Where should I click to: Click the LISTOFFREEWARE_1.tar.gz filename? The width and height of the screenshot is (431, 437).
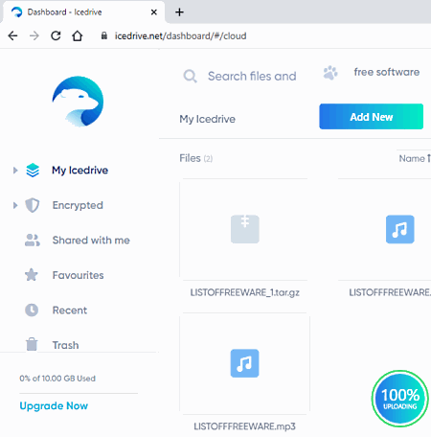click(x=245, y=292)
